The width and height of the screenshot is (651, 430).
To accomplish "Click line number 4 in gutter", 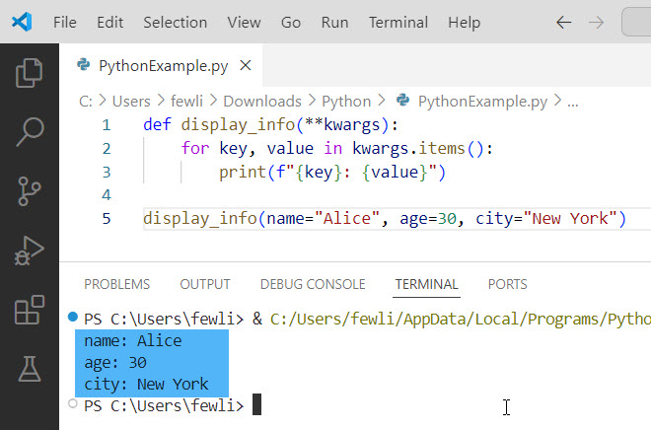I will tap(107, 195).
